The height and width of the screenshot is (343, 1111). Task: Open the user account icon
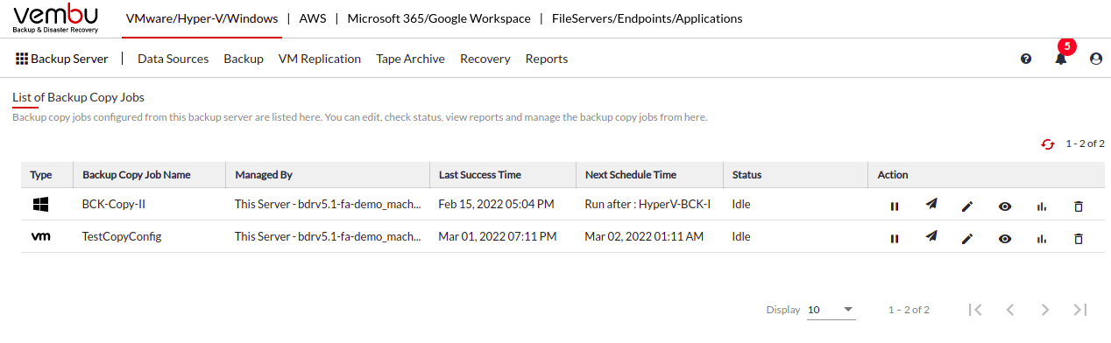(1095, 59)
